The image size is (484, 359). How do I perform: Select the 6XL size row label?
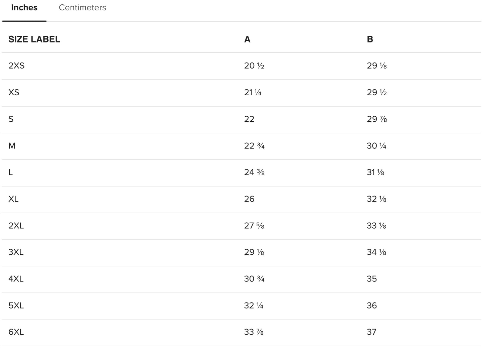[x=16, y=332]
